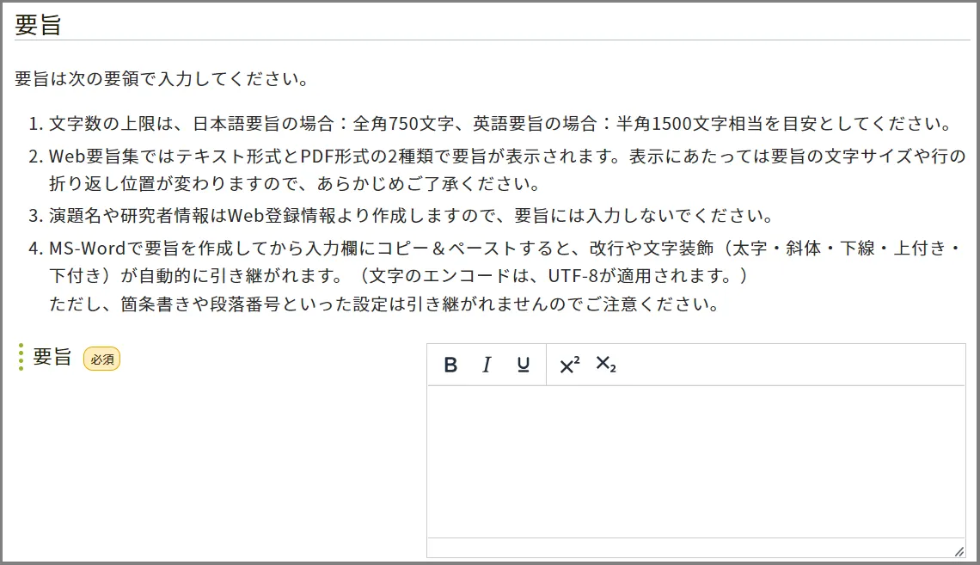980x565 pixels.
Task: Toggle bold formatting in the editor toolbar
Action: 450,365
